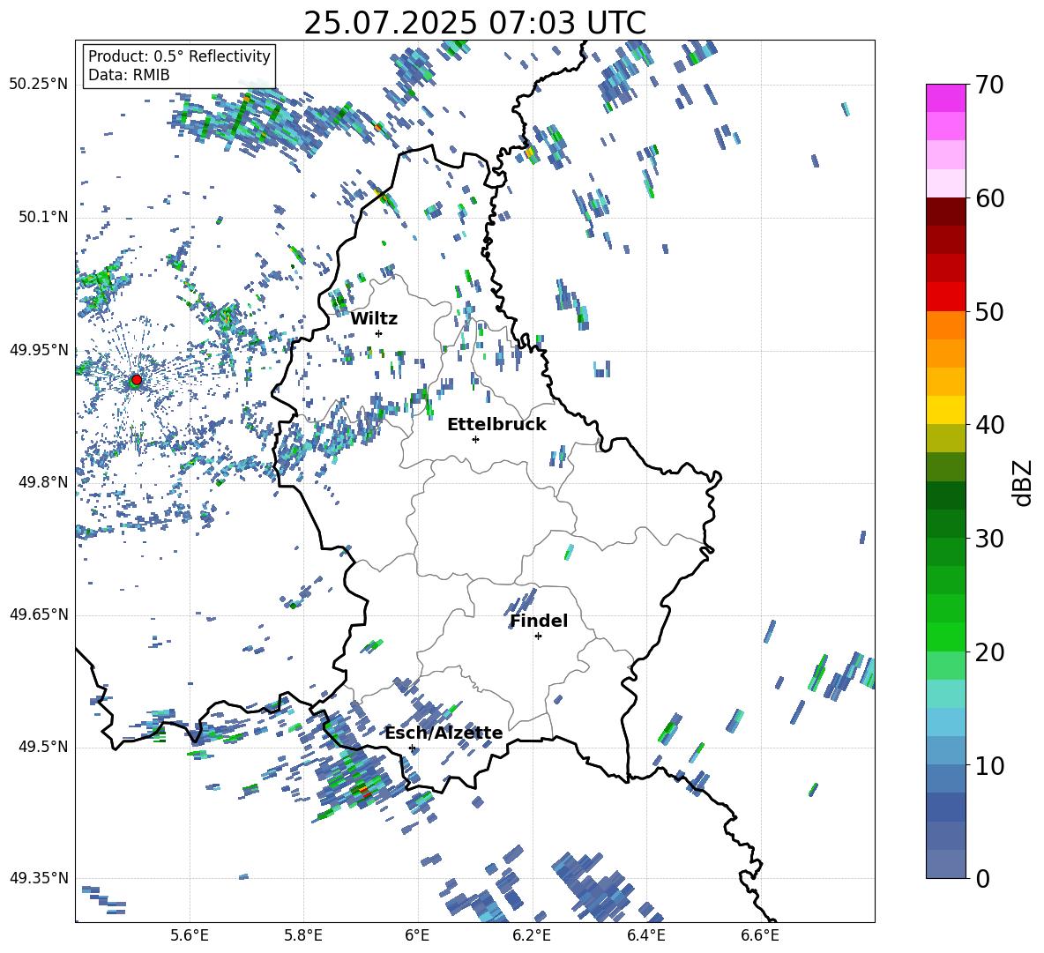
Task: Click the timestamp title 25.07.2025 07:03 UTC
Action: (474, 23)
